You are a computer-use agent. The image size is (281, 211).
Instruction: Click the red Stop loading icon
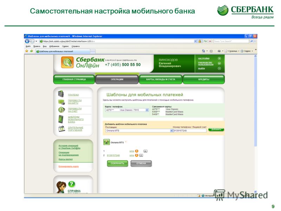pyautogui.click(x=210, y=41)
